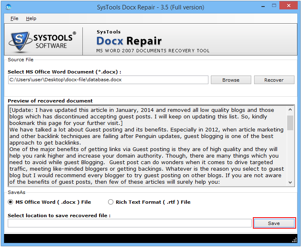Screen dimensions: 301x247
Task: Click the preview scrollbar up arrow
Action: pos(290,109)
